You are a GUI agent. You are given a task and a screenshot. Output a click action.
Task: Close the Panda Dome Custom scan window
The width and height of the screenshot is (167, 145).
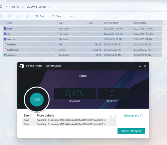click(145, 66)
